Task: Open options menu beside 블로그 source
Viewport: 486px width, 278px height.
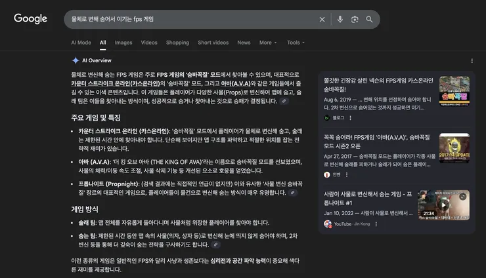Action: pos(350,118)
